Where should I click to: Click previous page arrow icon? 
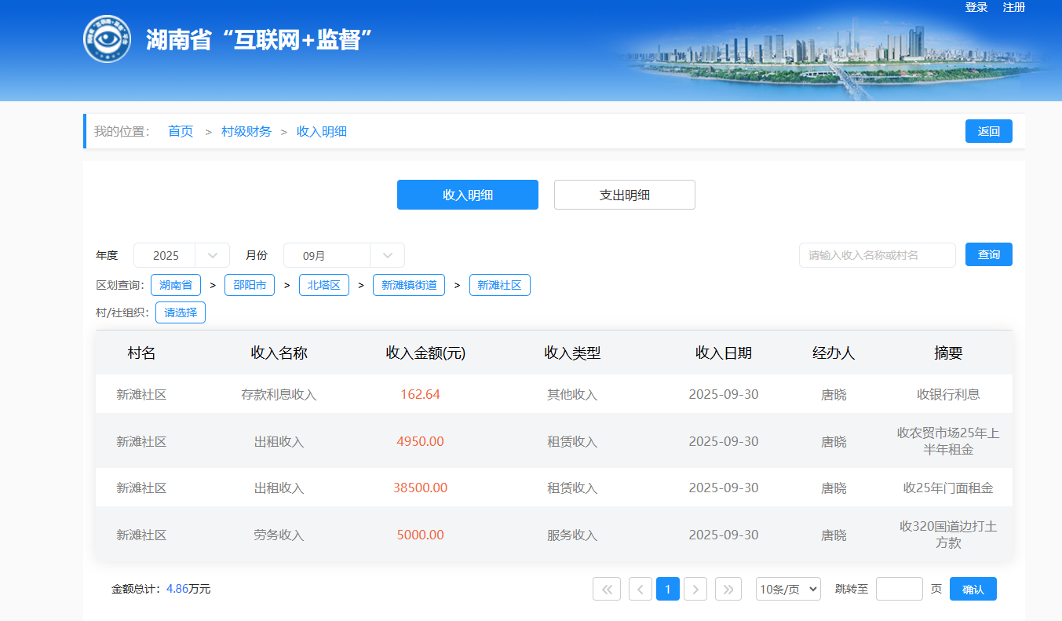click(640, 589)
